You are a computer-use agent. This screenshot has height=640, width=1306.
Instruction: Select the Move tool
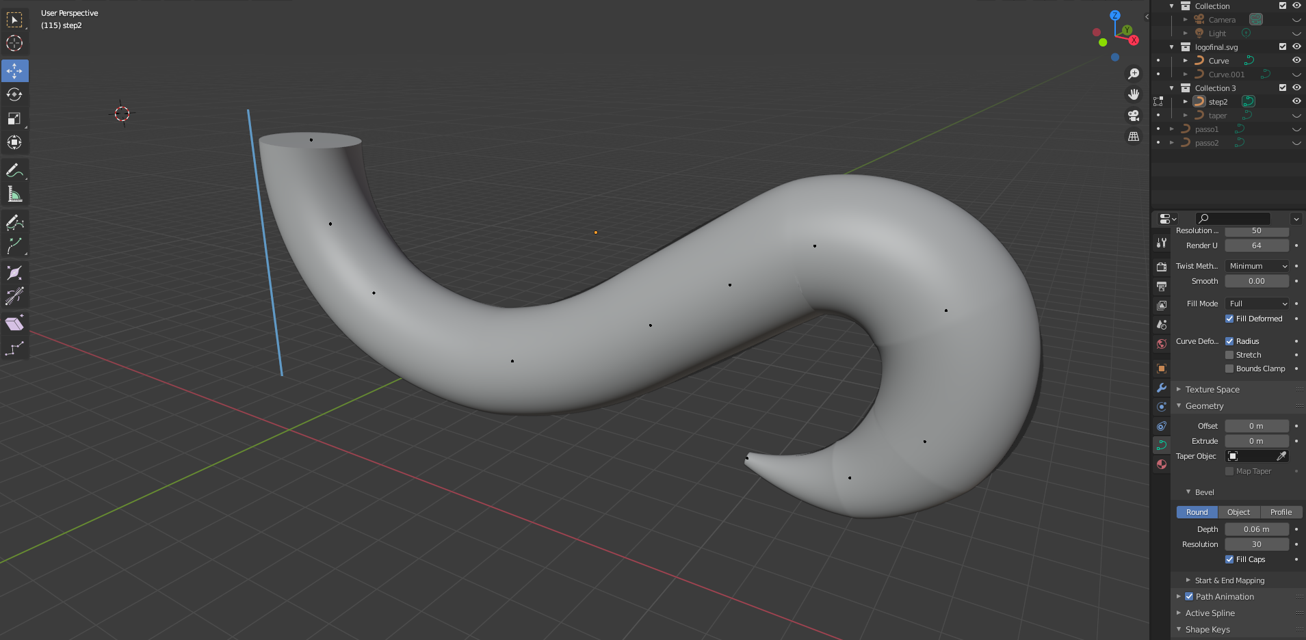(x=14, y=70)
